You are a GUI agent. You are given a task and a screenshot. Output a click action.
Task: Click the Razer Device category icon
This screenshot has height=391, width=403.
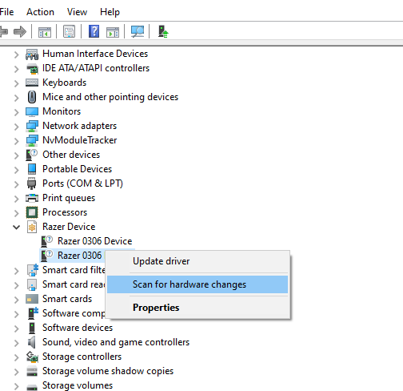click(32, 227)
